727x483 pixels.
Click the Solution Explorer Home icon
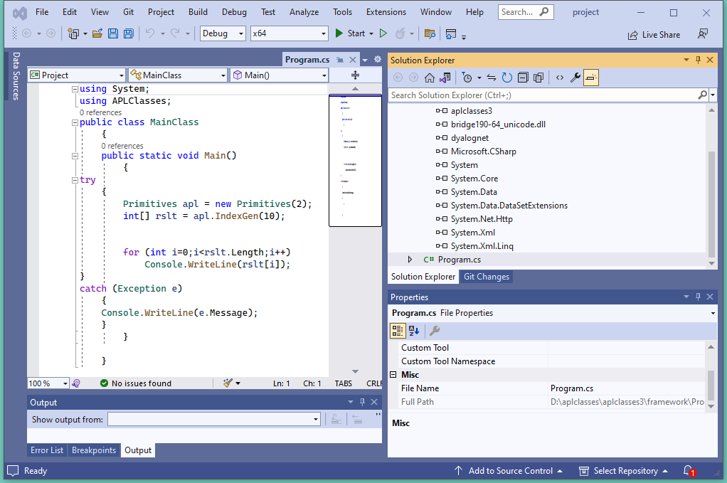pos(430,78)
